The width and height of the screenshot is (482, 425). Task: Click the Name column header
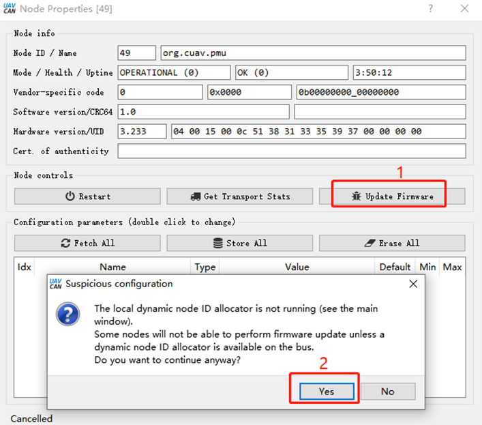click(112, 267)
